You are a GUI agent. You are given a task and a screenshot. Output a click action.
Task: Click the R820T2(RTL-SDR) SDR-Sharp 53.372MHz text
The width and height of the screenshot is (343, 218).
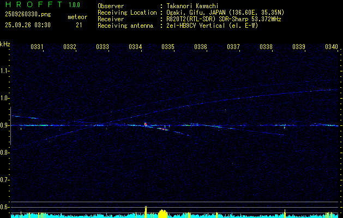click(223, 19)
